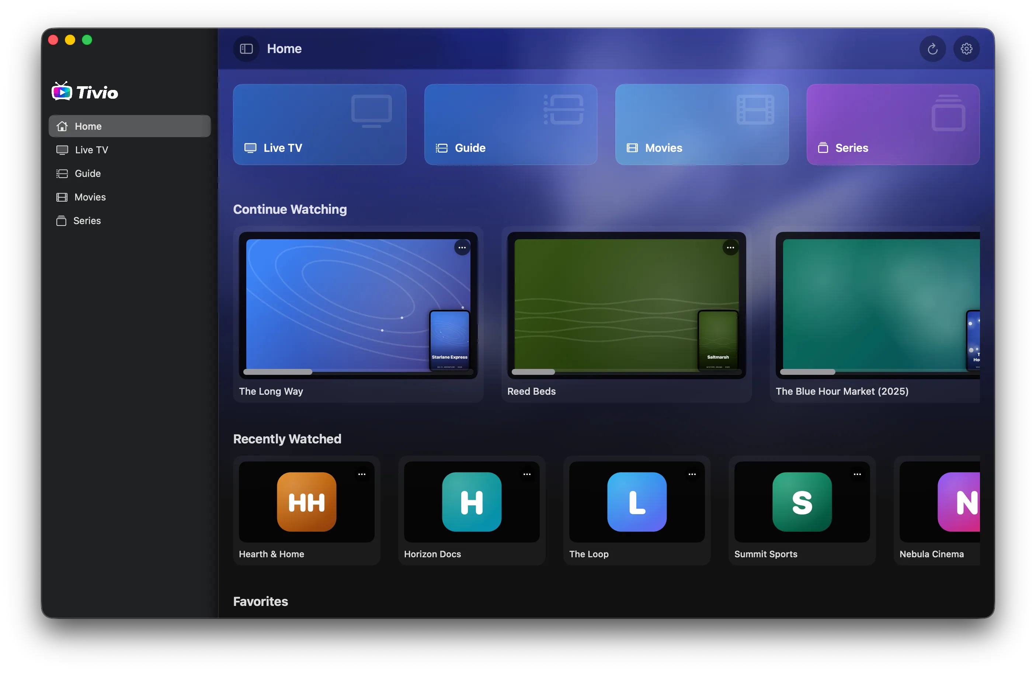Click the Movies film icon in sidebar
This screenshot has width=1036, height=673.
pos(62,197)
